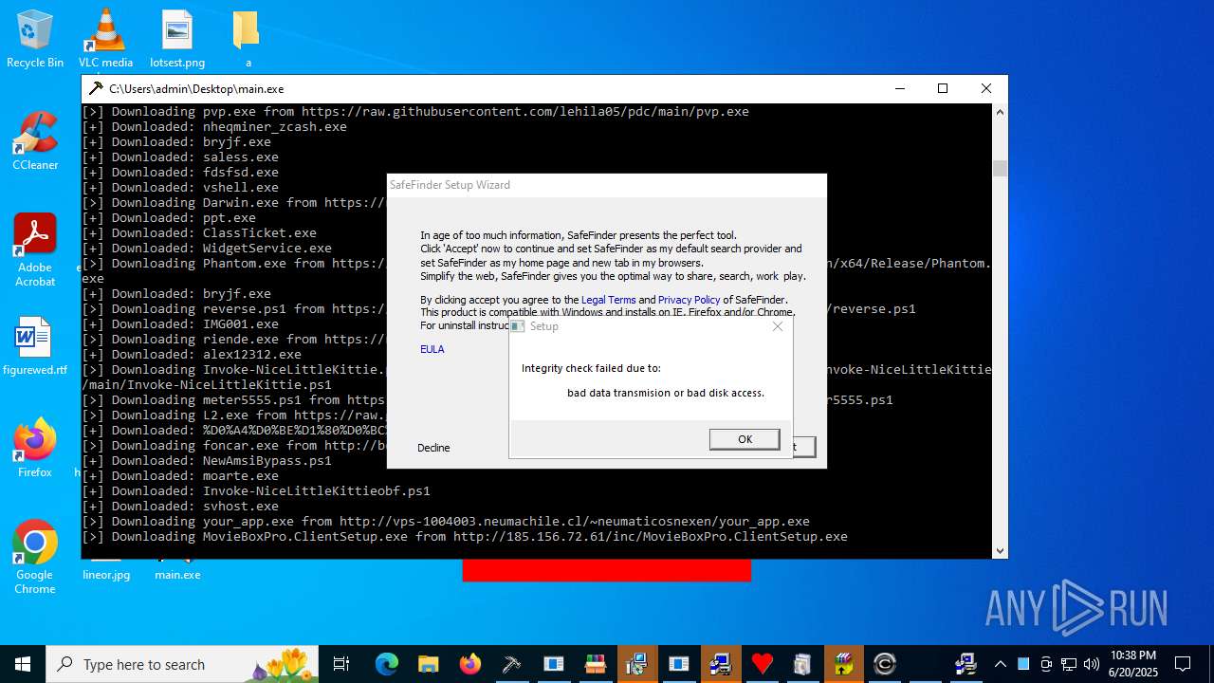
Task: Click the taskbar search box
Action: [x=184, y=664]
